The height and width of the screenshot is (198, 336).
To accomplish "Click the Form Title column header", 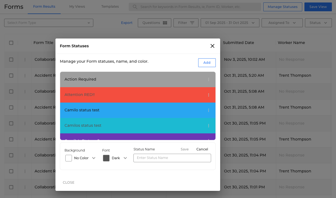I will [43, 43].
